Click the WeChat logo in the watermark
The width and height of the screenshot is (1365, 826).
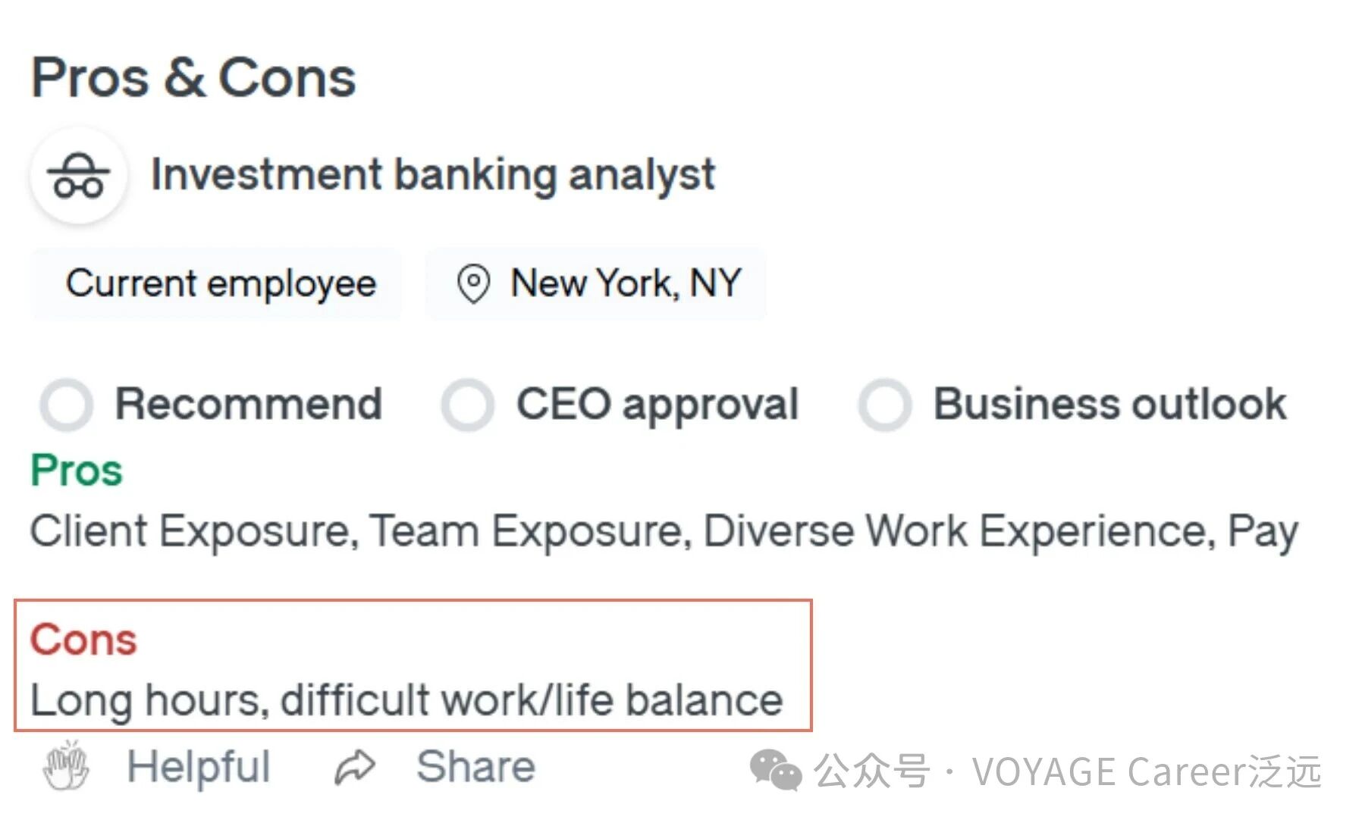coord(775,771)
